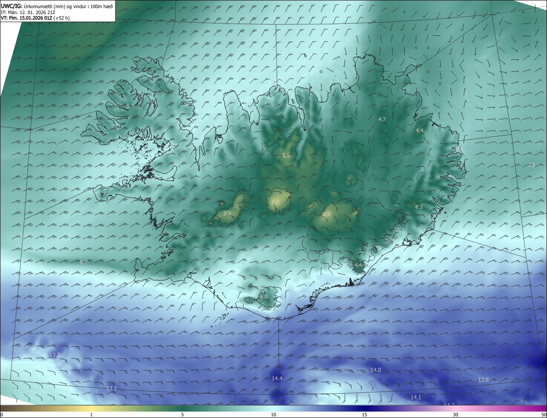Click the 2.3 value on the Hofsjökull glacier
The width and height of the screenshot is (547, 418).
coord(275,203)
